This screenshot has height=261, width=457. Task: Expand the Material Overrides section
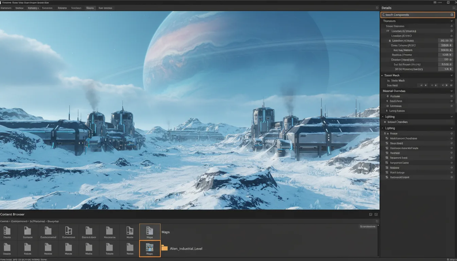452,91
